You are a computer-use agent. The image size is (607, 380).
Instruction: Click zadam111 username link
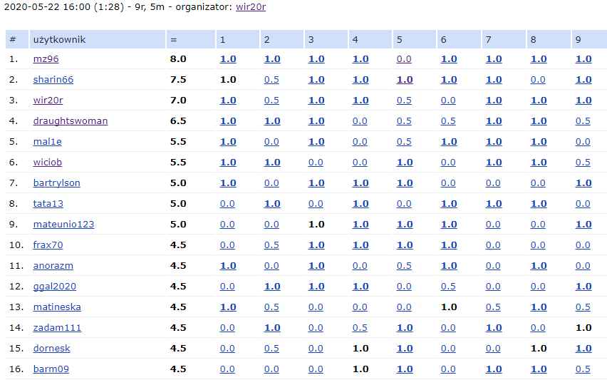[x=57, y=328]
